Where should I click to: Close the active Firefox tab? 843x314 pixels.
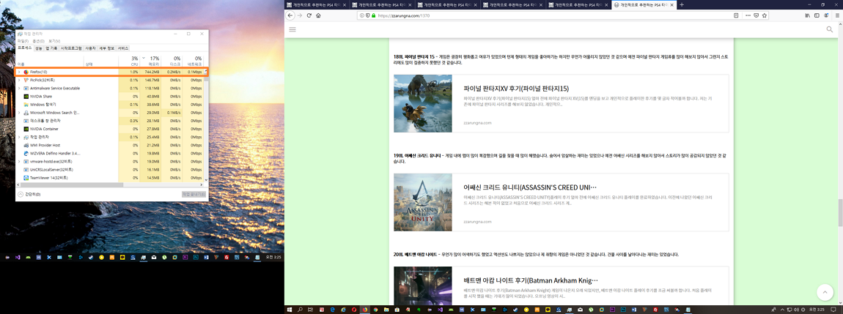672,5
